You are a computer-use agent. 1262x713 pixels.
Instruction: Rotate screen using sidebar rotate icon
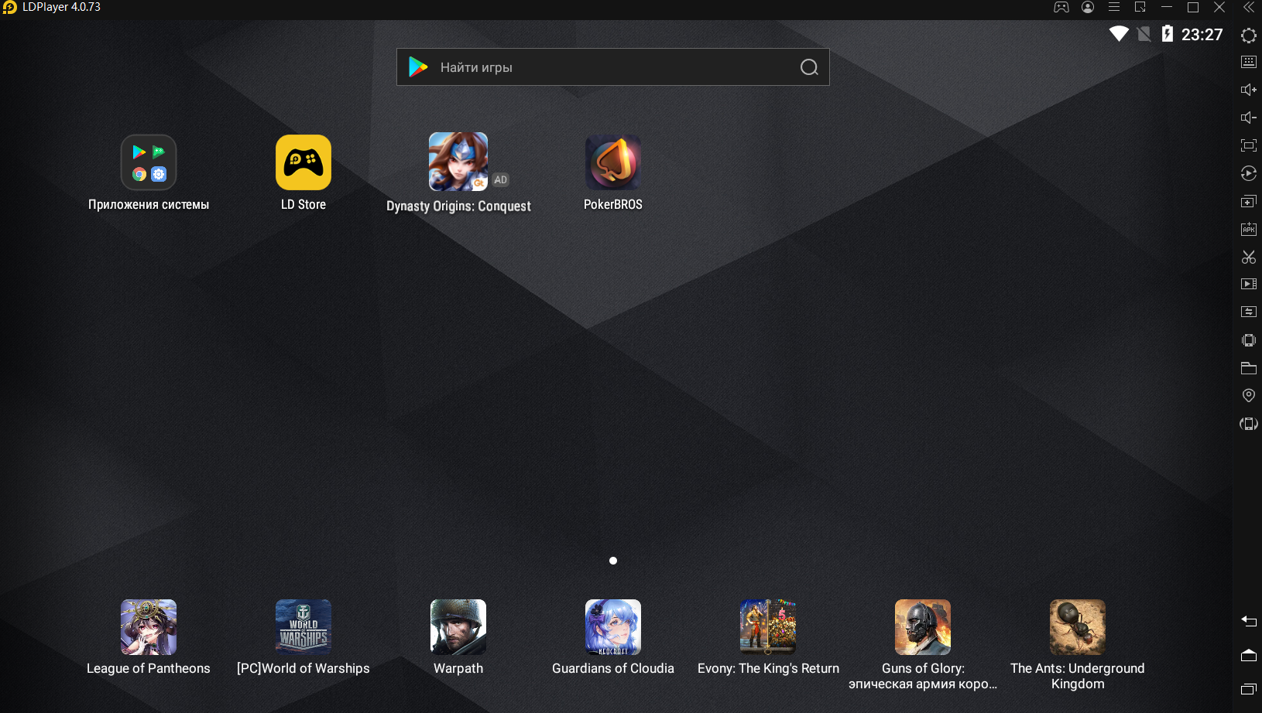[1249, 424]
